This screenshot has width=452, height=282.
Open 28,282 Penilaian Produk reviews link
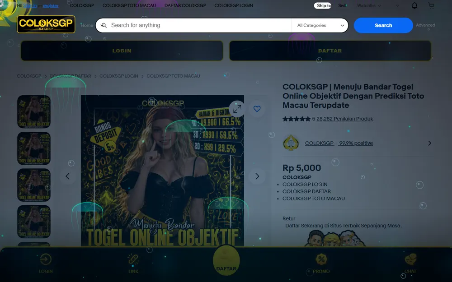click(344, 119)
